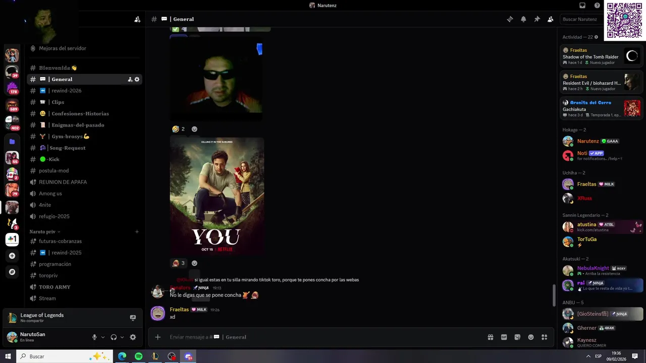Viewport: 646px width, 363px height.
Task: Open the sunglasses man image attachment
Action: coord(216,78)
